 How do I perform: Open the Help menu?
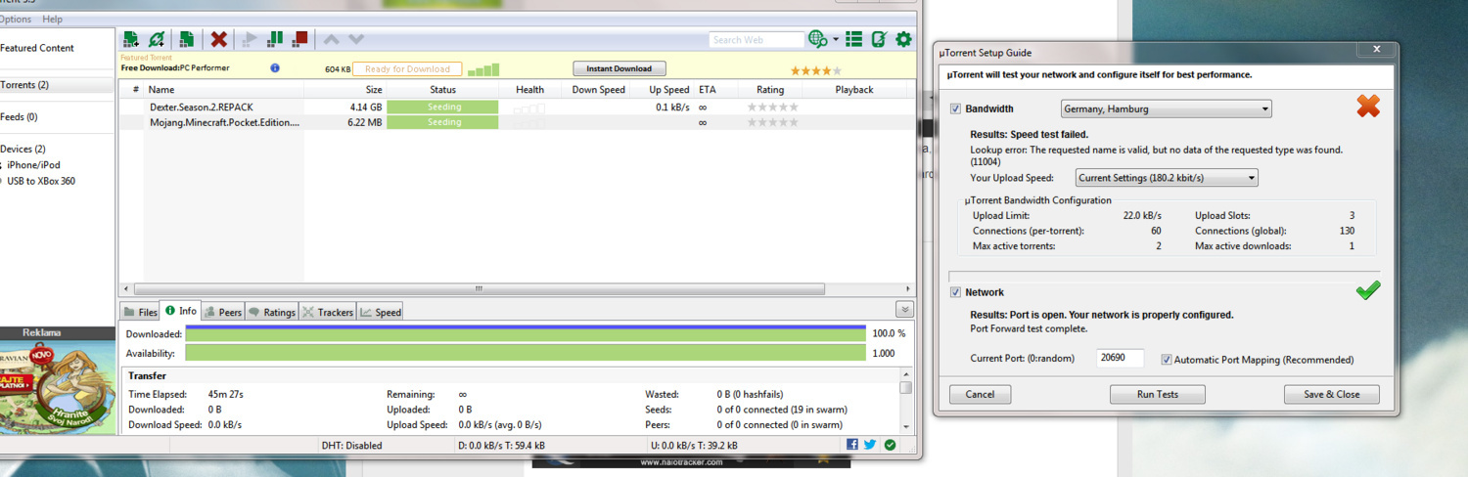[52, 20]
